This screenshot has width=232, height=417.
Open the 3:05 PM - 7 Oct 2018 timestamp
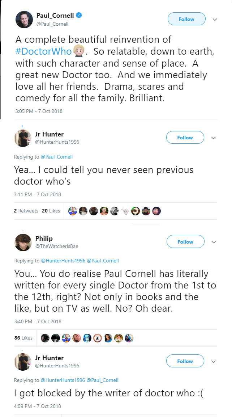coord(39,111)
